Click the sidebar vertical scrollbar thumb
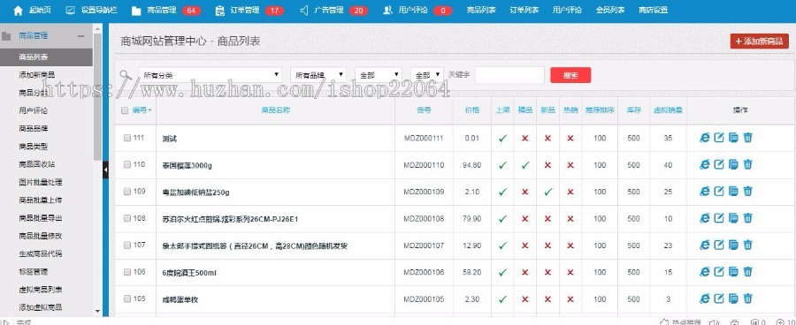The width and height of the screenshot is (796, 325). coord(98,96)
